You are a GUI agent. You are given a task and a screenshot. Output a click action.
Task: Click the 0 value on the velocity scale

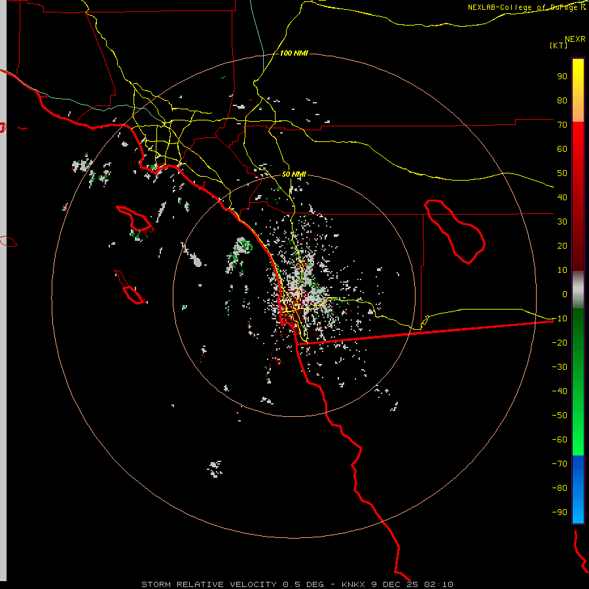point(565,294)
